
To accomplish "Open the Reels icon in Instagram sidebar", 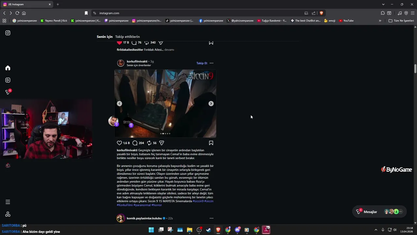I will pyautogui.click(x=8, y=80).
